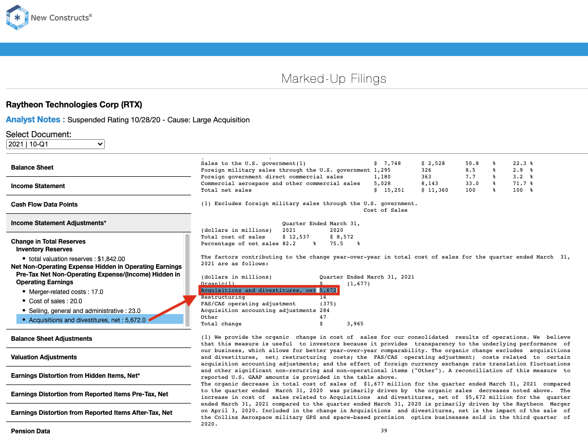The width and height of the screenshot is (588, 440).
Task: Click the Restructuring line in the filing
Action: click(263, 297)
